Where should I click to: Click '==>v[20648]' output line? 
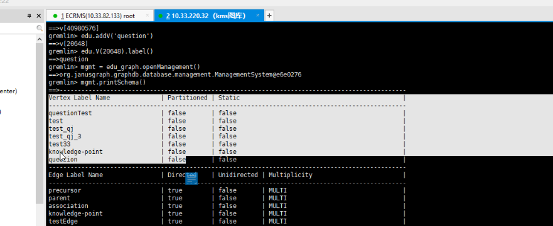[x=68, y=44]
